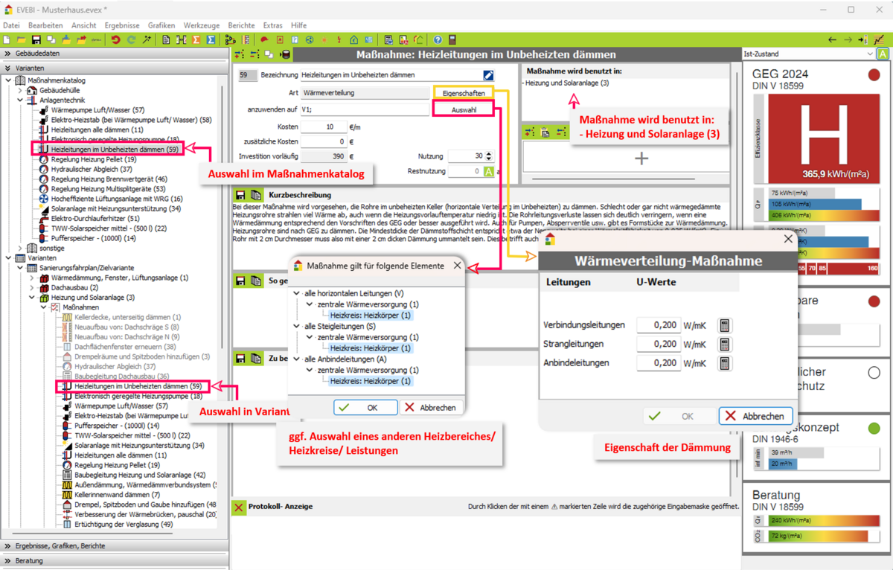Screen dimensions: 893x570
Task: Click the green redo arrow icon
Action: click(131, 39)
